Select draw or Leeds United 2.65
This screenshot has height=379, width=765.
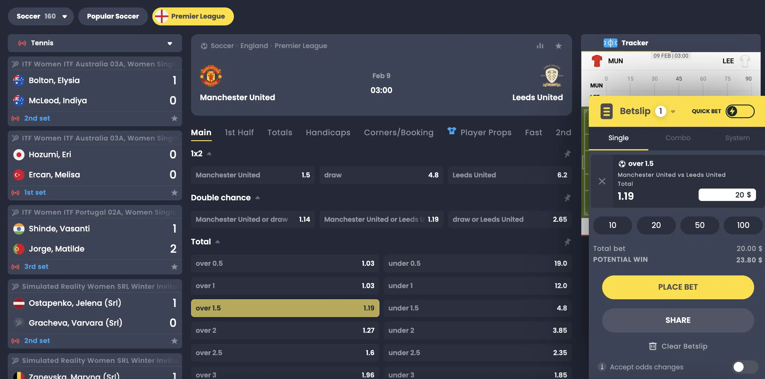pyautogui.click(x=510, y=219)
